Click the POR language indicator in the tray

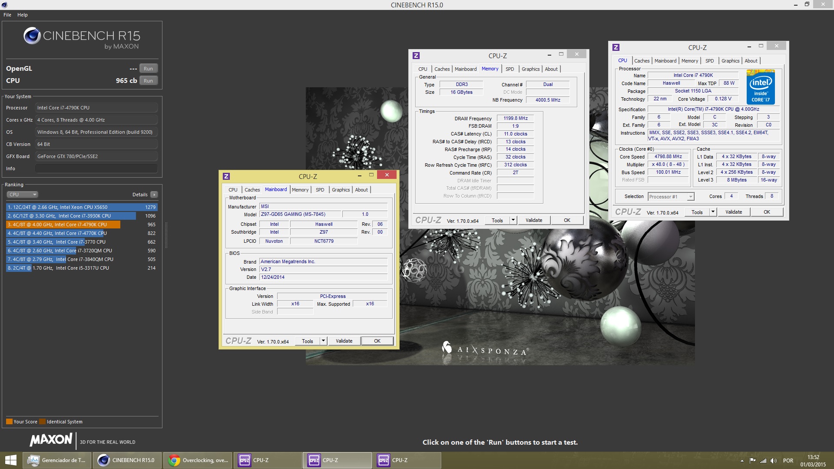(788, 461)
